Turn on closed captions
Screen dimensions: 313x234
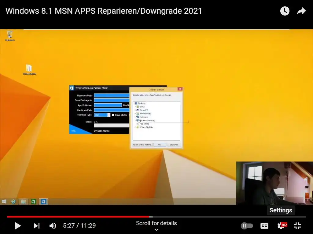tap(264, 226)
